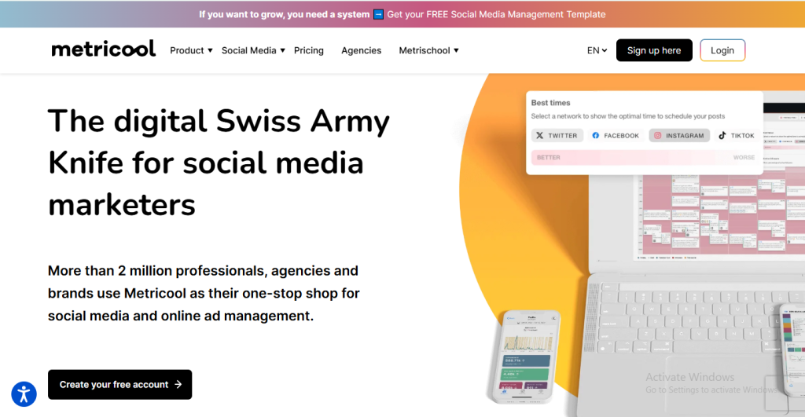
Task: Click arrow icon in Create your free account
Action: coord(178,385)
